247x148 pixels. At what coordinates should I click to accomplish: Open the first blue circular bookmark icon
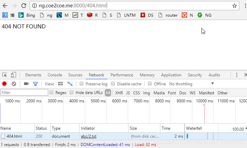pyautogui.click(x=5, y=15)
